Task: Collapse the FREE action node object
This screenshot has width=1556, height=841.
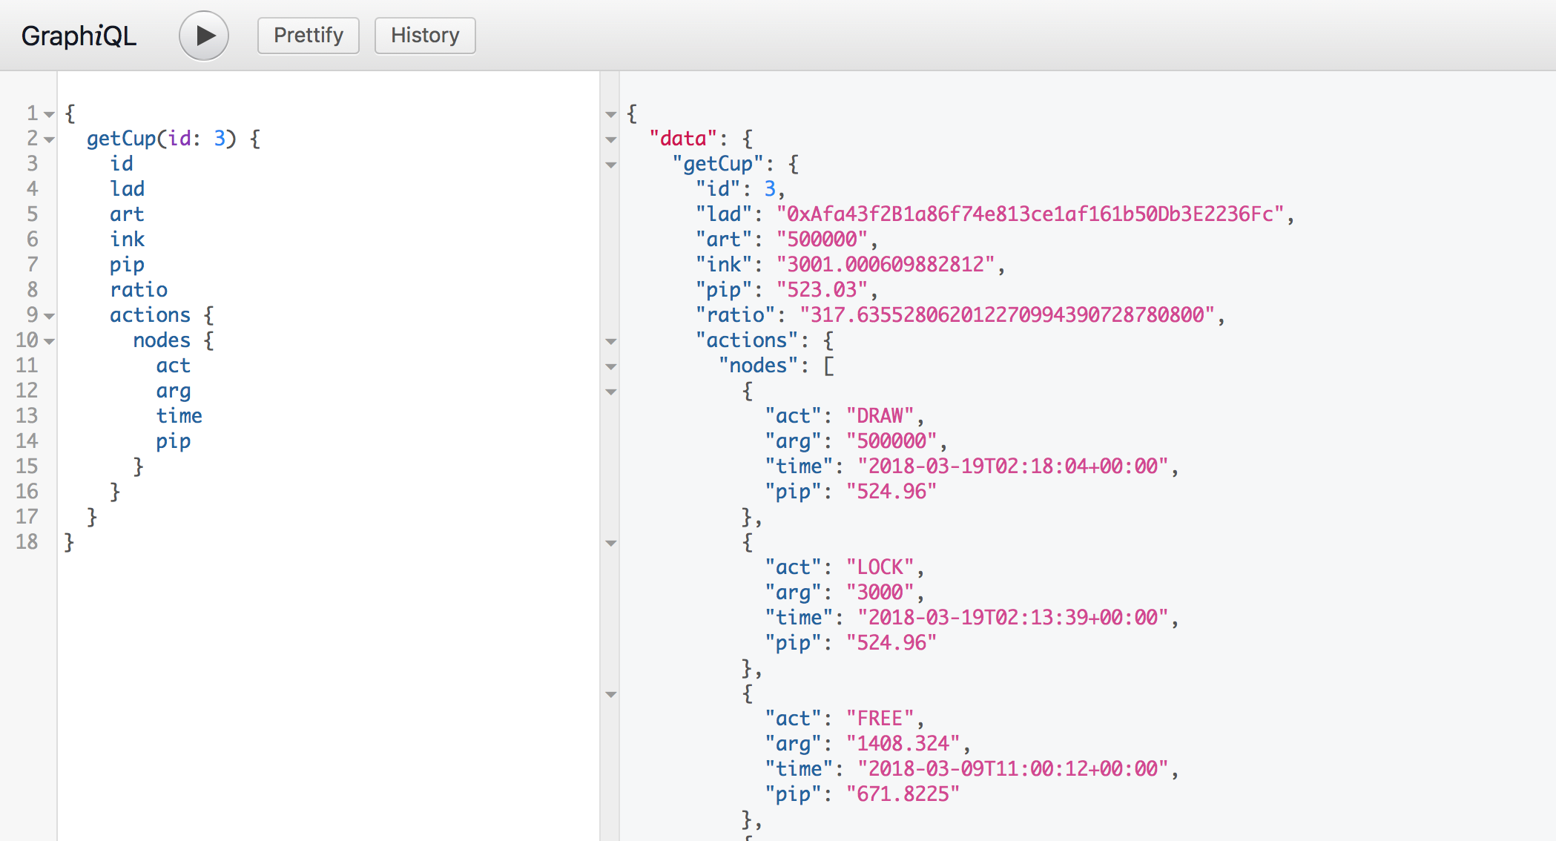Action: coord(611,694)
